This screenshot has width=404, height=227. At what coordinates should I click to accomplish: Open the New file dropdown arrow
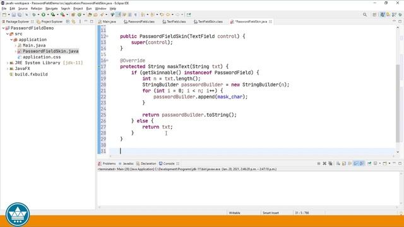9,15
